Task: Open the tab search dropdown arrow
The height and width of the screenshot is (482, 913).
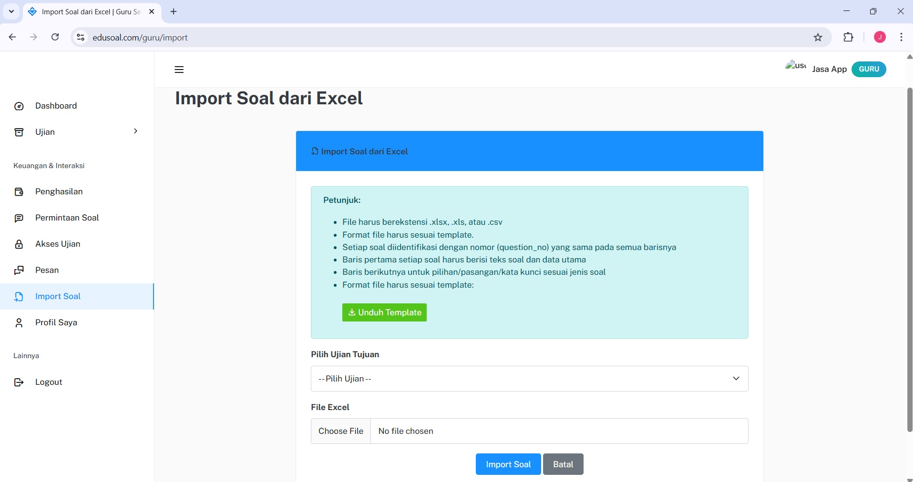Action: pos(11,11)
